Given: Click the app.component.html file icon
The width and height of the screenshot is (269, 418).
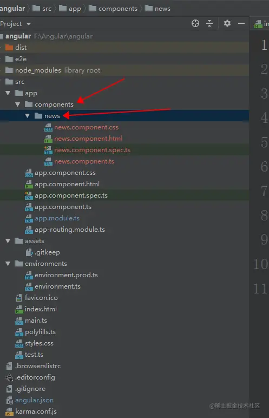Looking at the screenshot, I should (29, 184).
